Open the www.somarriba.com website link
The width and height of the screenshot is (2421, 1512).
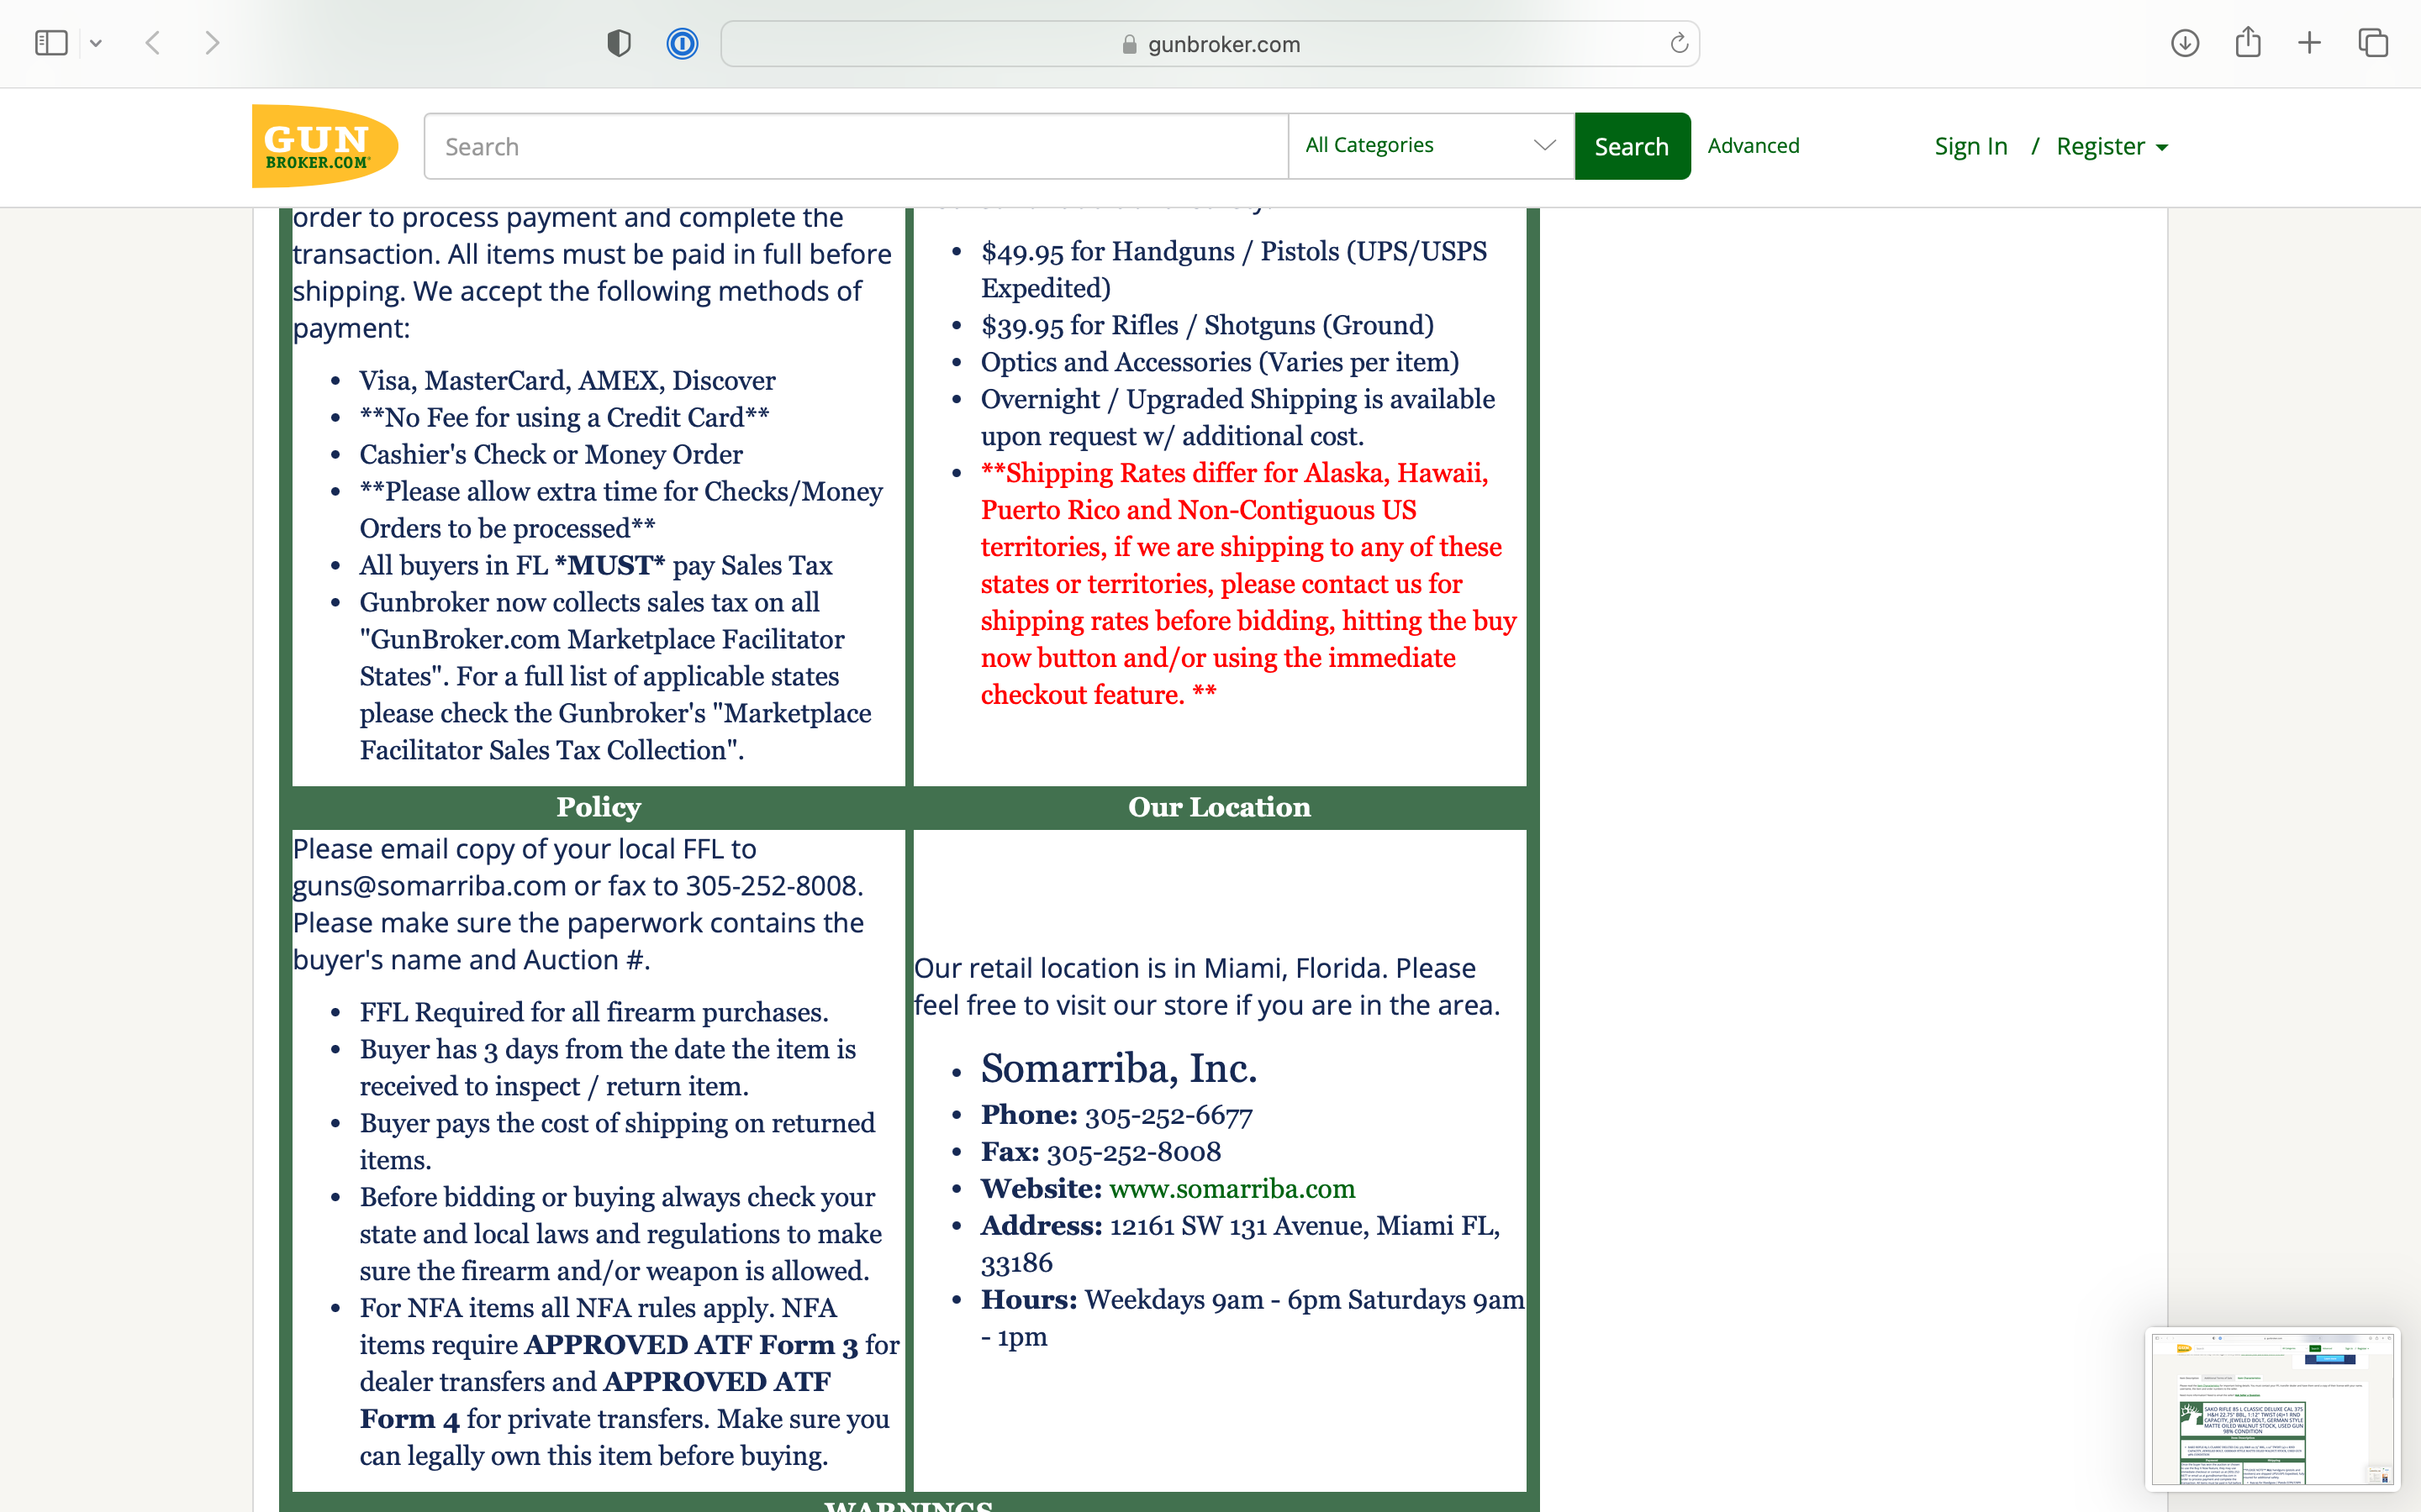(x=1232, y=1188)
